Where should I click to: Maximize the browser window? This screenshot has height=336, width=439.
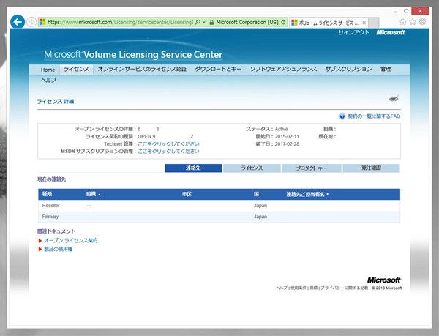coord(406,11)
